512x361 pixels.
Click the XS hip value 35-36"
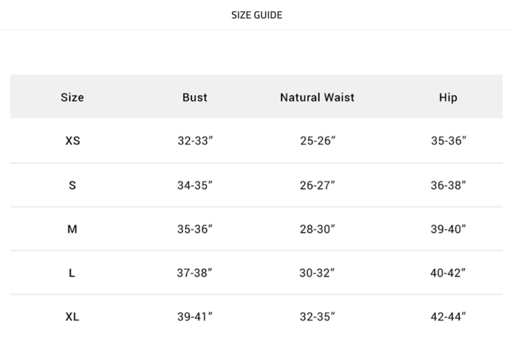click(448, 141)
